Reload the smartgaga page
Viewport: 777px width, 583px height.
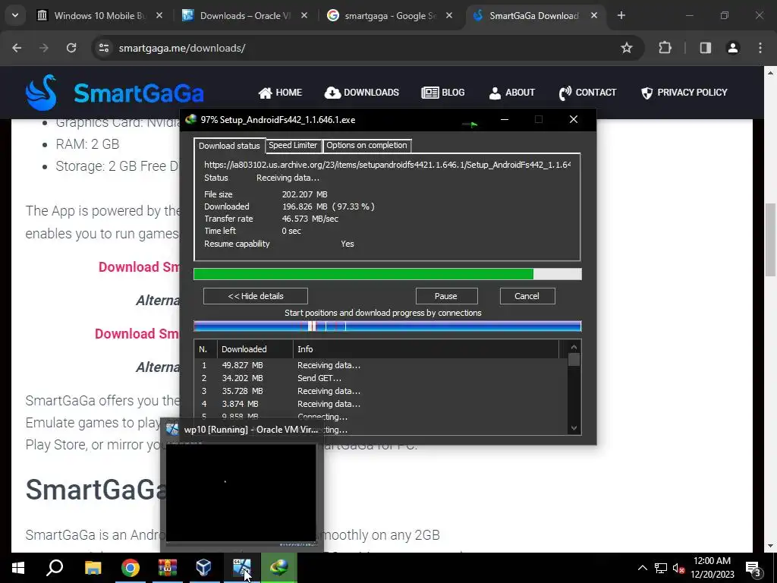tap(71, 48)
